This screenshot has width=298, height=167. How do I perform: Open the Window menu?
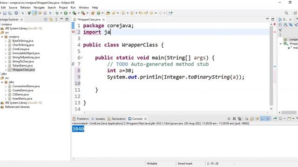tap(84, 7)
